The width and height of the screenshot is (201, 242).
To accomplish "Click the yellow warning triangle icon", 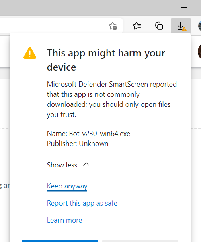I will click(30, 53).
